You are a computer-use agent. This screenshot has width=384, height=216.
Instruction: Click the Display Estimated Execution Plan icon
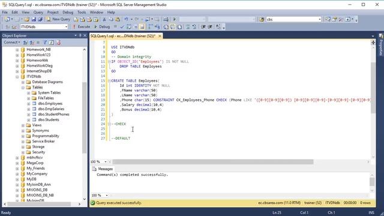(x=129, y=26)
